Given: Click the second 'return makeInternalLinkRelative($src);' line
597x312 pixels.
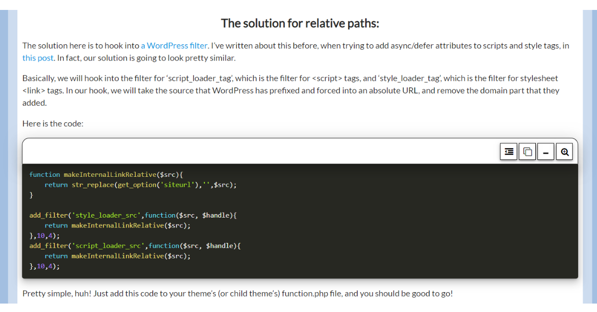Looking at the screenshot, I should pos(117,256).
